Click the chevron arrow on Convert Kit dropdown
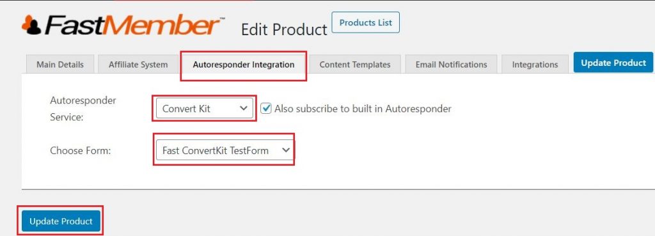The height and width of the screenshot is (236, 655). click(244, 108)
